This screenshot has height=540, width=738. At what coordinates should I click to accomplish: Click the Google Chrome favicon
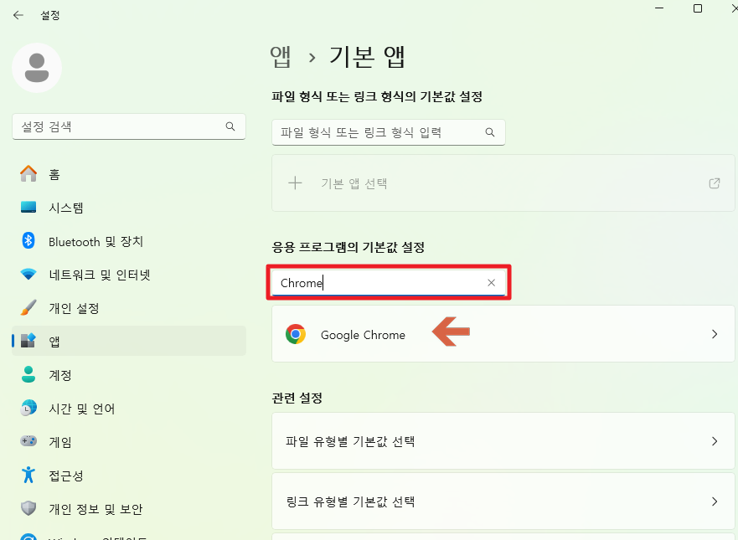click(297, 334)
